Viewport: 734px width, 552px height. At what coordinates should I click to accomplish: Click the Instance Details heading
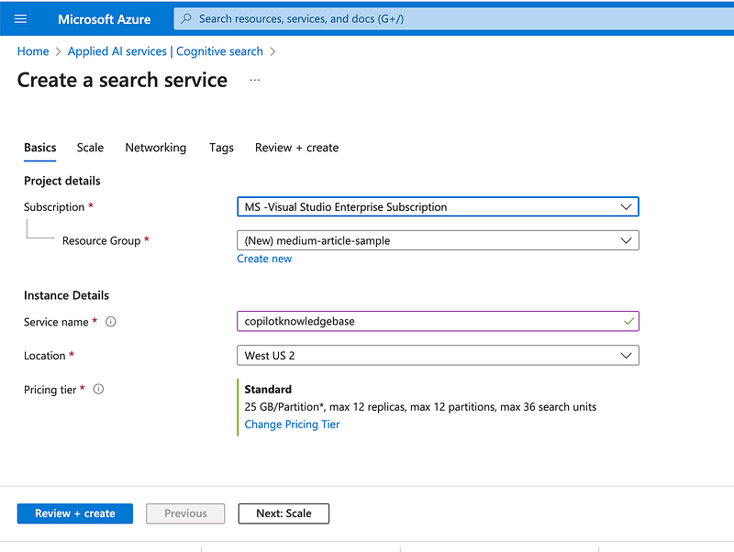point(66,295)
